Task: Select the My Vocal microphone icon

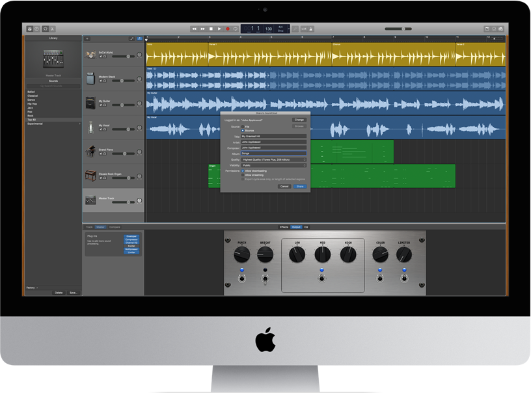Action: click(90, 128)
